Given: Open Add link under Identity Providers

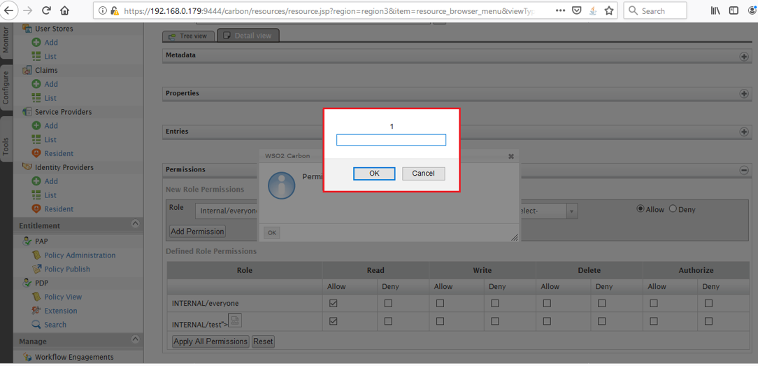Looking at the screenshot, I should point(51,181).
